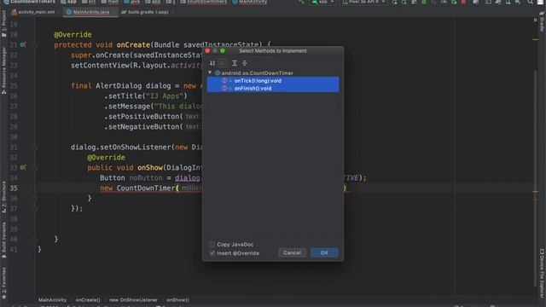Select the onFinish():void method
Image resolution: width=546 pixels, height=307 pixels.
point(273,89)
